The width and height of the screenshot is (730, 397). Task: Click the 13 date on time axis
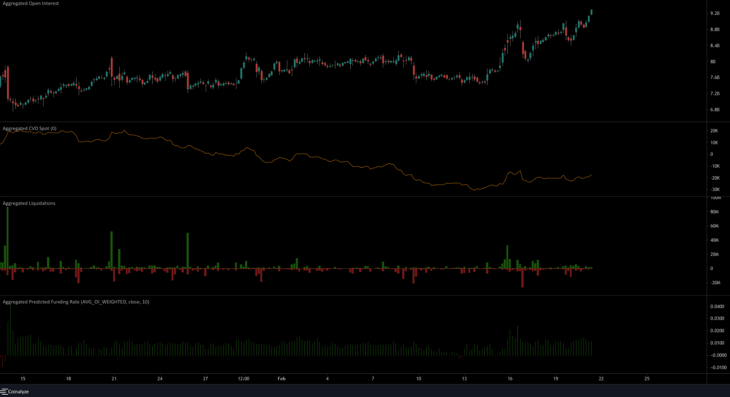[x=464, y=379]
